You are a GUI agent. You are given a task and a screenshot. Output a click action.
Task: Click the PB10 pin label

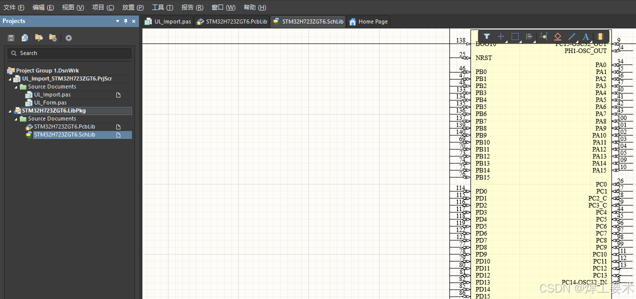pyautogui.click(x=483, y=142)
